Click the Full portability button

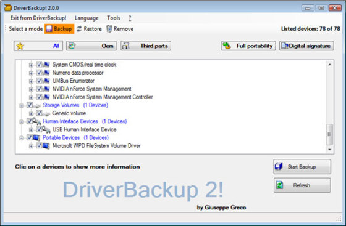click(x=248, y=46)
